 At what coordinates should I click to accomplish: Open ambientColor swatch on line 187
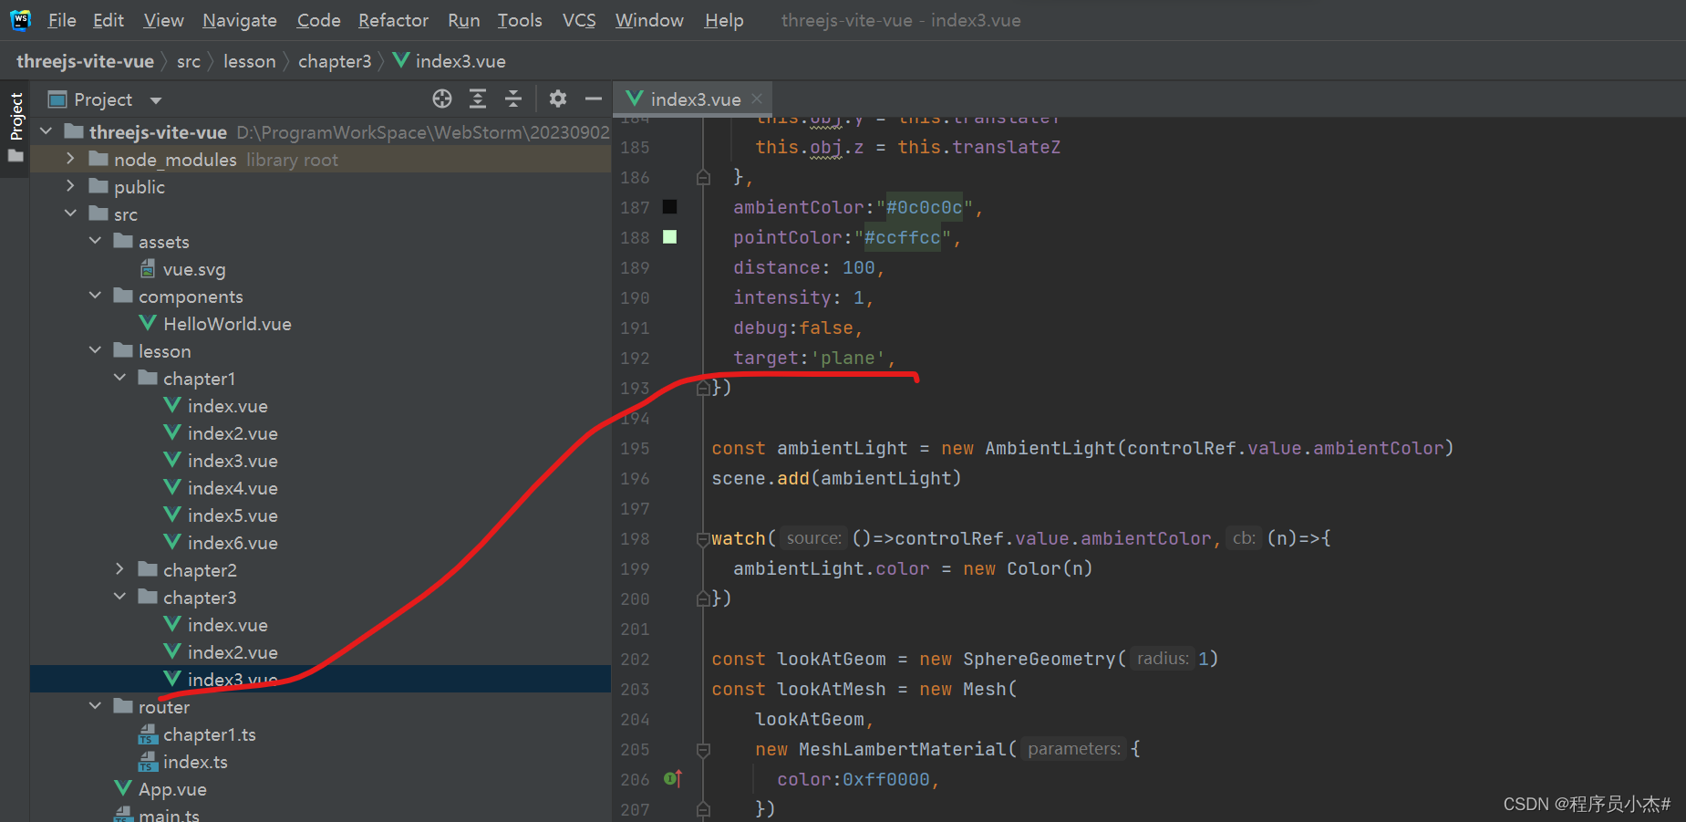(669, 207)
